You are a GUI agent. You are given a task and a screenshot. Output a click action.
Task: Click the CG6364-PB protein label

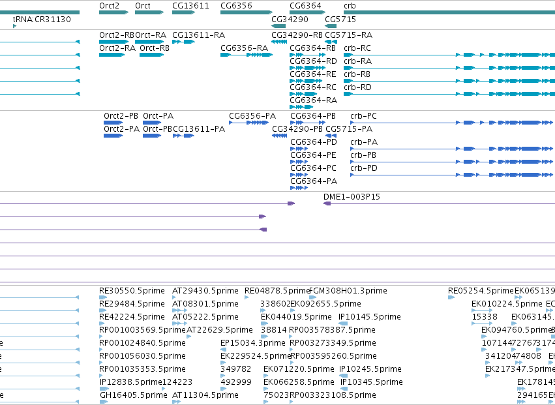[313, 116]
